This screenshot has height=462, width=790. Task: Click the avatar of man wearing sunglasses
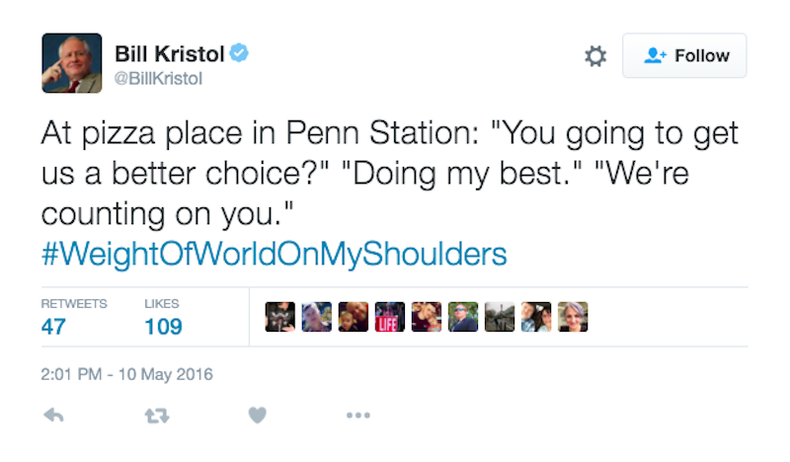pos(463,316)
